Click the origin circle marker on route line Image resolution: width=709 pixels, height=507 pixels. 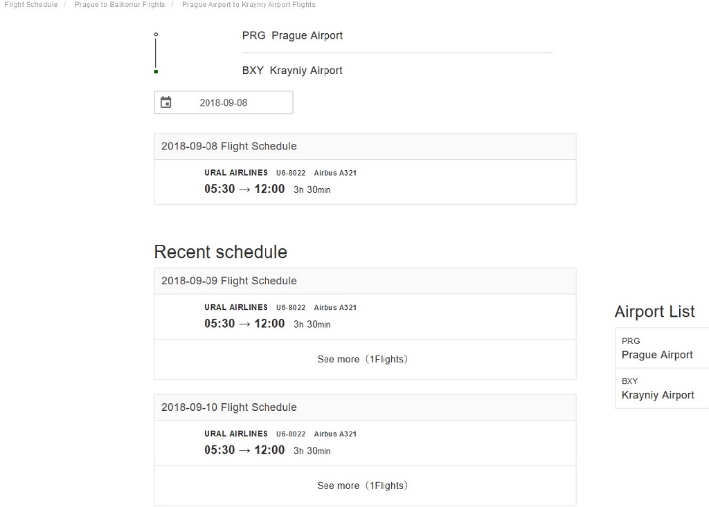click(156, 35)
